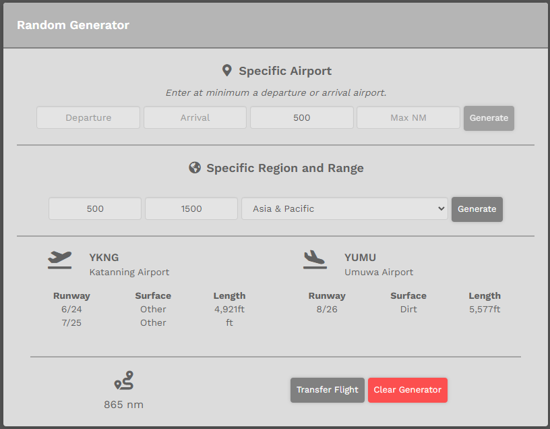Click the departing airplane icon near YKNG

[59, 260]
